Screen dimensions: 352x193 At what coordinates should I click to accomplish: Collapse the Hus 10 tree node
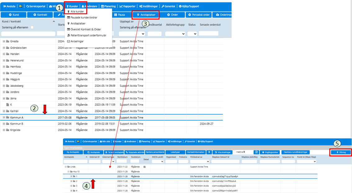pyautogui.click(x=69, y=172)
